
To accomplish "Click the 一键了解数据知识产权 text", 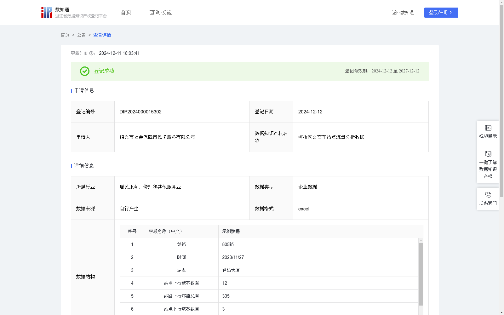I will tap(488, 169).
